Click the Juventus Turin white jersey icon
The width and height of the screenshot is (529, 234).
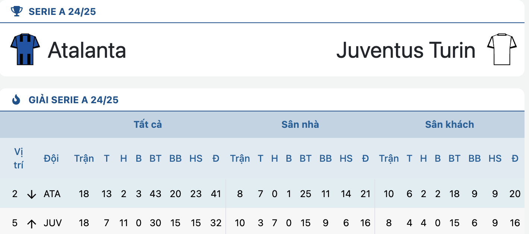point(502,49)
